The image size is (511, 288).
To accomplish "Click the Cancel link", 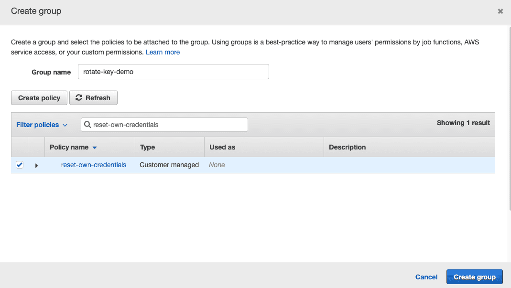I will tap(426, 277).
